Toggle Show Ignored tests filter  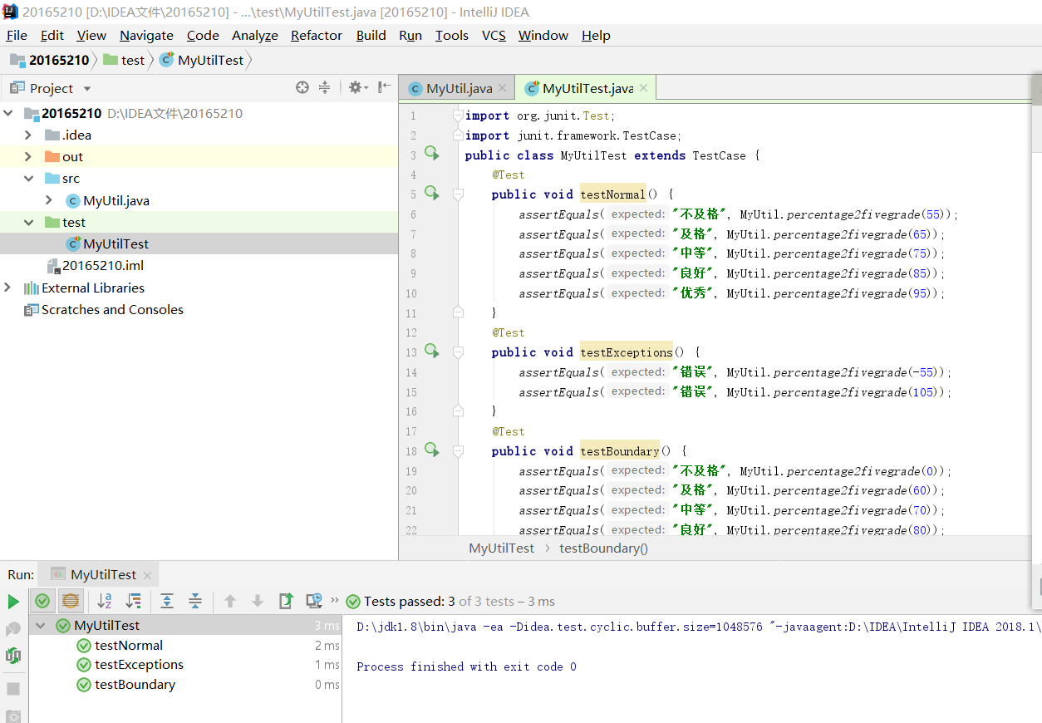click(x=71, y=601)
